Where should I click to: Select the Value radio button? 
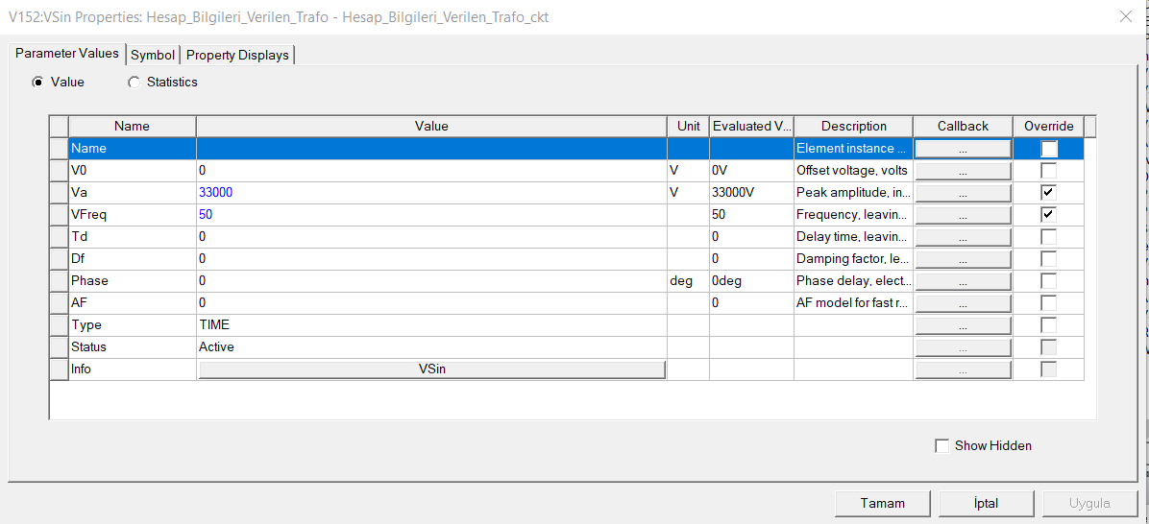pyautogui.click(x=37, y=83)
